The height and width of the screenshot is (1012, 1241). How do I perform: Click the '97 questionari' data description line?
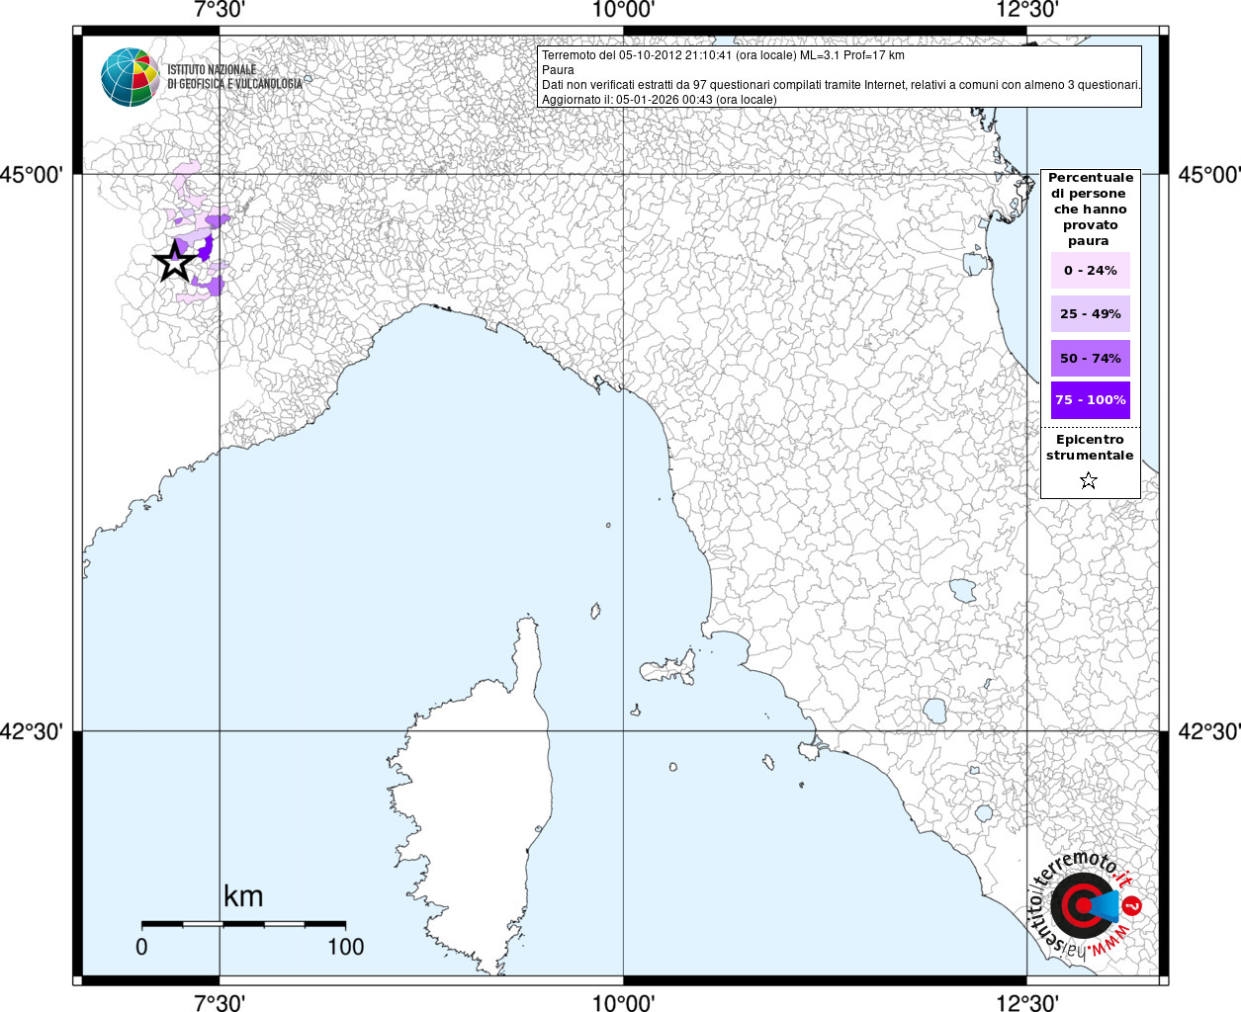pos(841,85)
